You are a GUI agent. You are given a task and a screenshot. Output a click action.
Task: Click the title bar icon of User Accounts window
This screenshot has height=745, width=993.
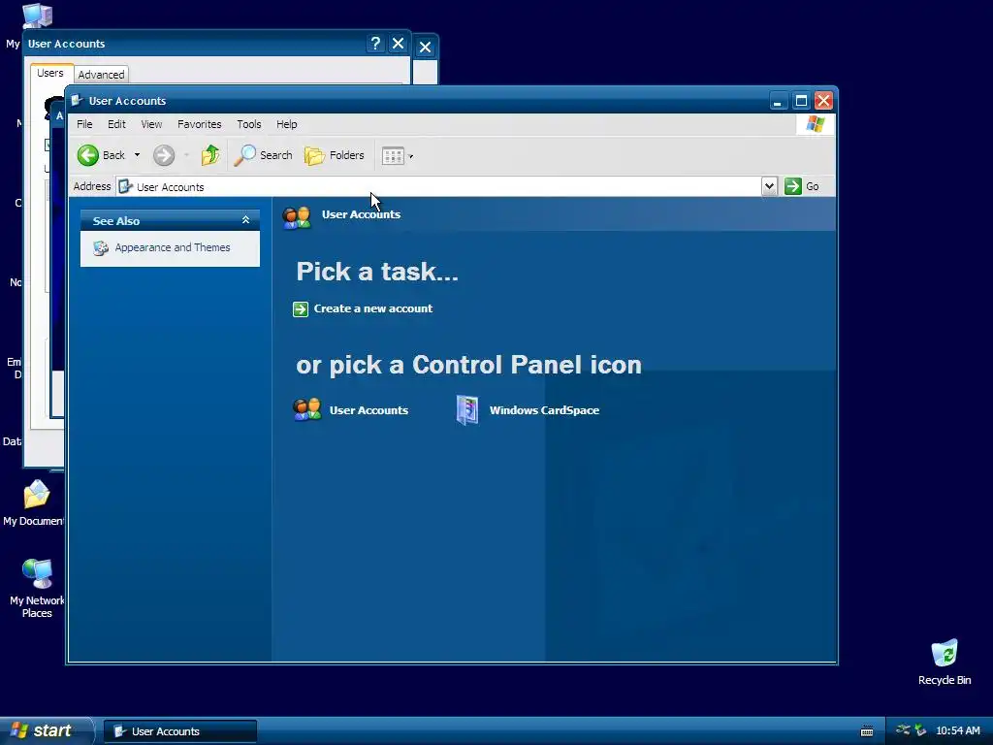(78, 101)
